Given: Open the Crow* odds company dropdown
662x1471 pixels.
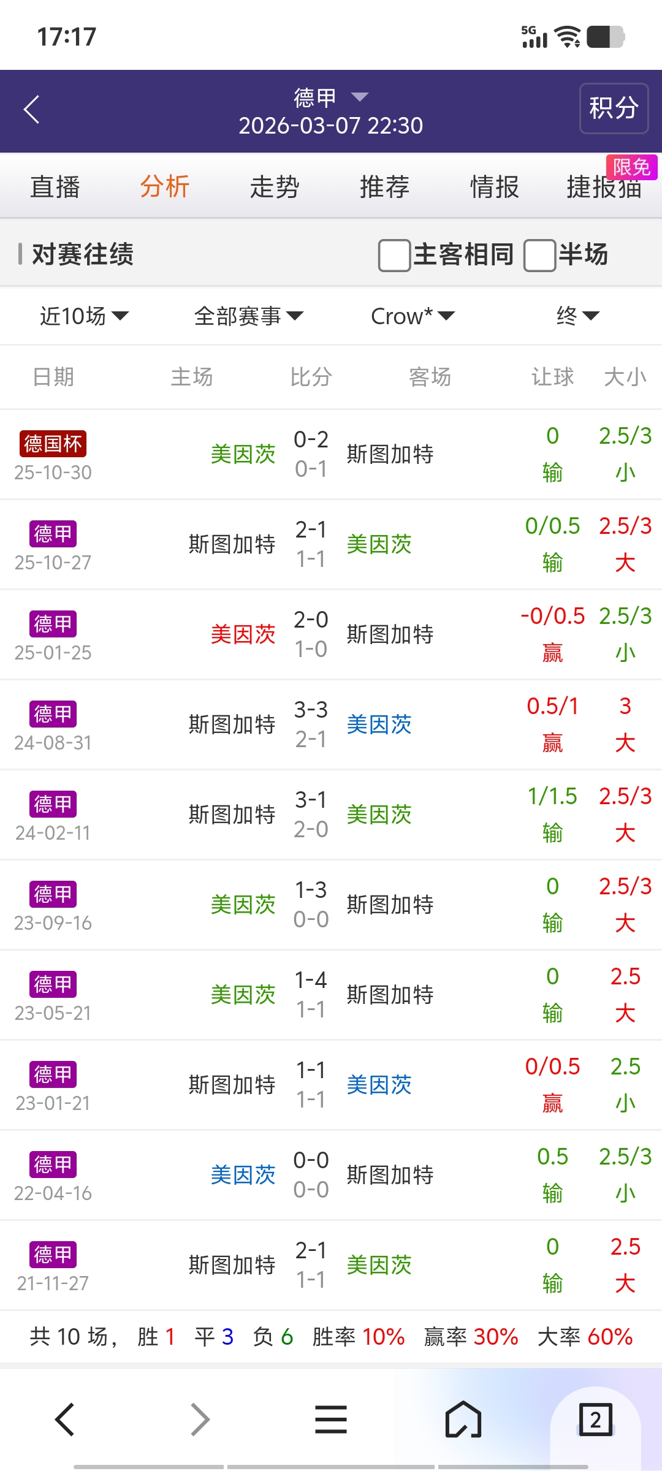Looking at the screenshot, I should click(413, 316).
